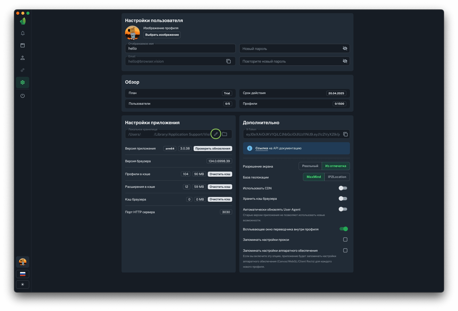Open the API documentation link
The height and width of the screenshot is (311, 458).
click(x=262, y=148)
